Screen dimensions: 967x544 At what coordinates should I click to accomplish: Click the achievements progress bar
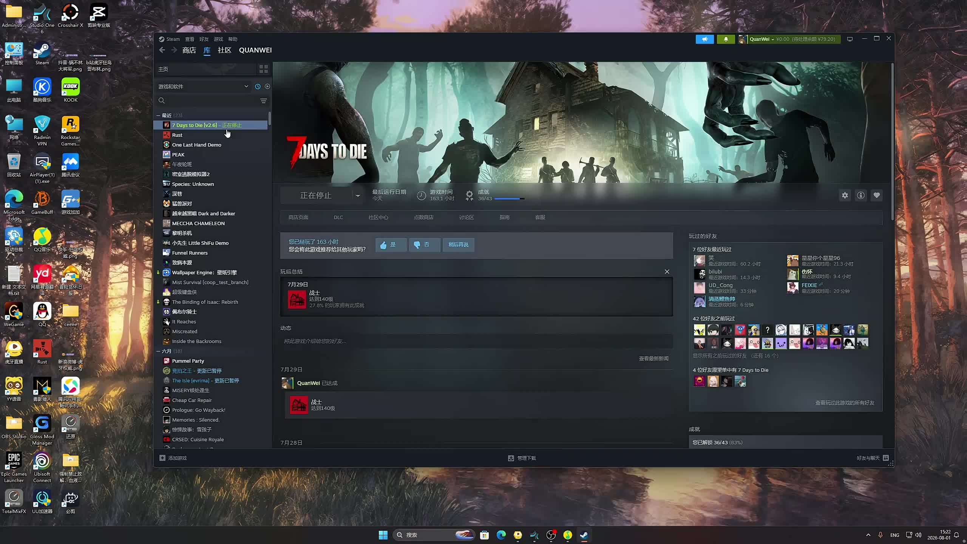[510, 199]
